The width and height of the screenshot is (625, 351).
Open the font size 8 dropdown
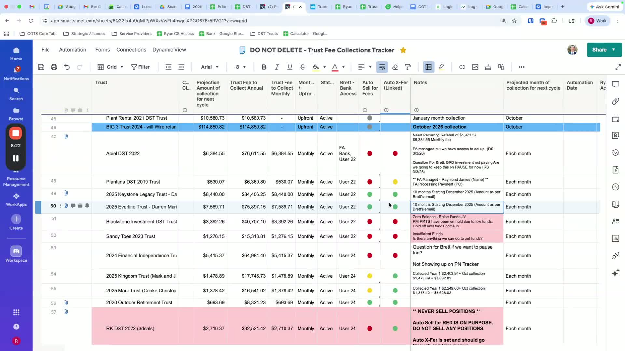point(241,67)
